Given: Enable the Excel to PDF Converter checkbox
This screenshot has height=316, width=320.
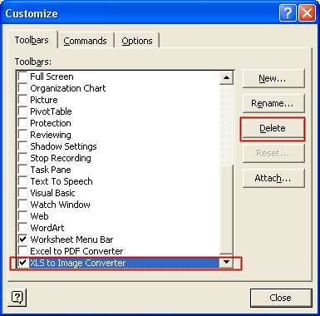Looking at the screenshot, I should 22,251.
